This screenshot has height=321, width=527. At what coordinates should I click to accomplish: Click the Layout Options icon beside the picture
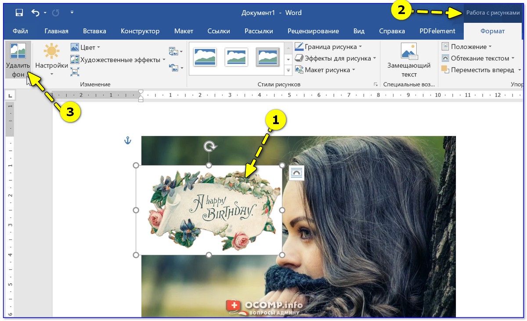[x=296, y=173]
